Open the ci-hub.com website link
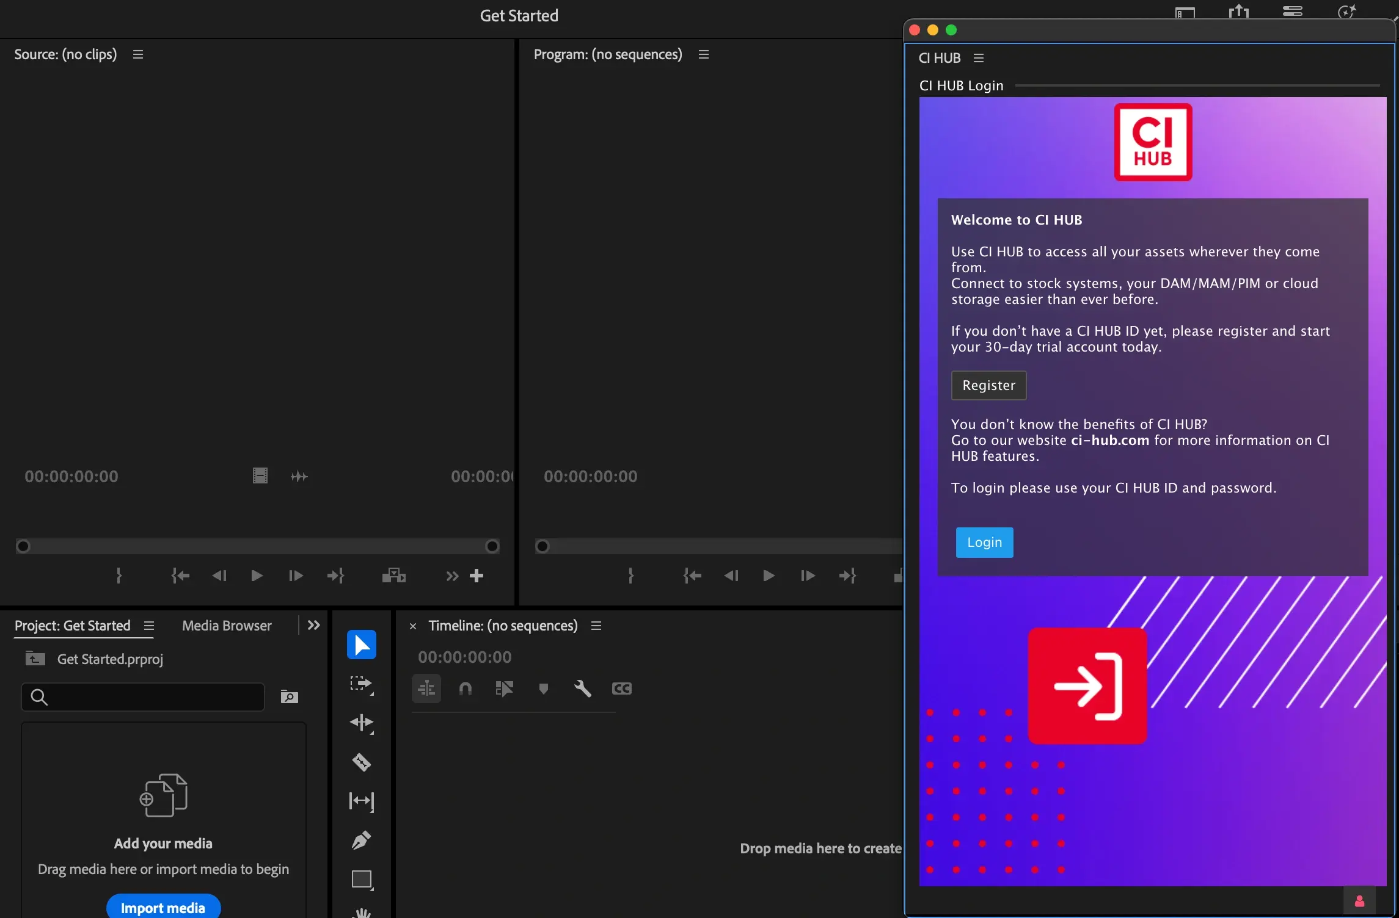 (1109, 440)
